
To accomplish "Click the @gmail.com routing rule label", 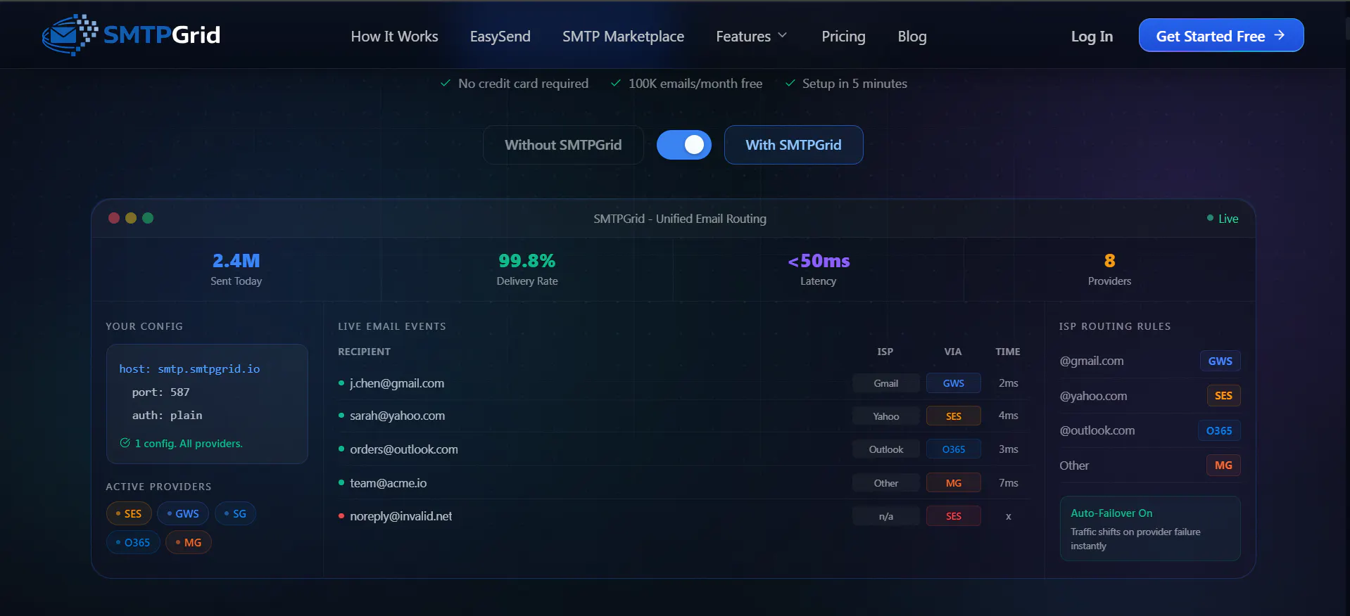I will (x=1092, y=361).
